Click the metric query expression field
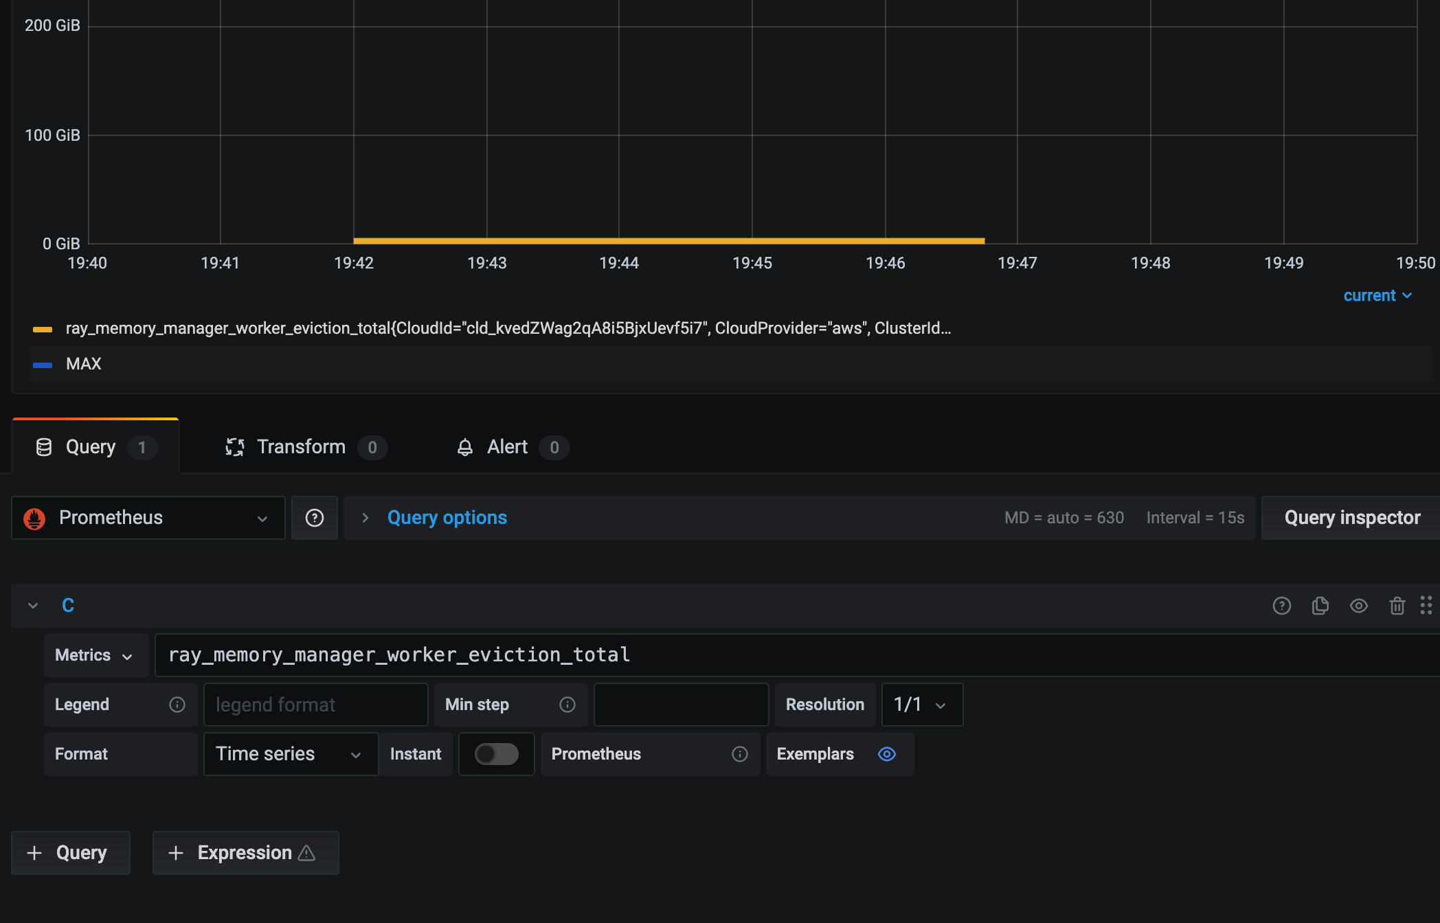1440x923 pixels. 797,655
